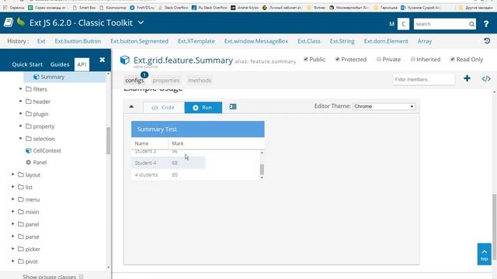This screenshot has height=279, width=497.
Task: Click the search magnifier icon
Action: point(471,24)
